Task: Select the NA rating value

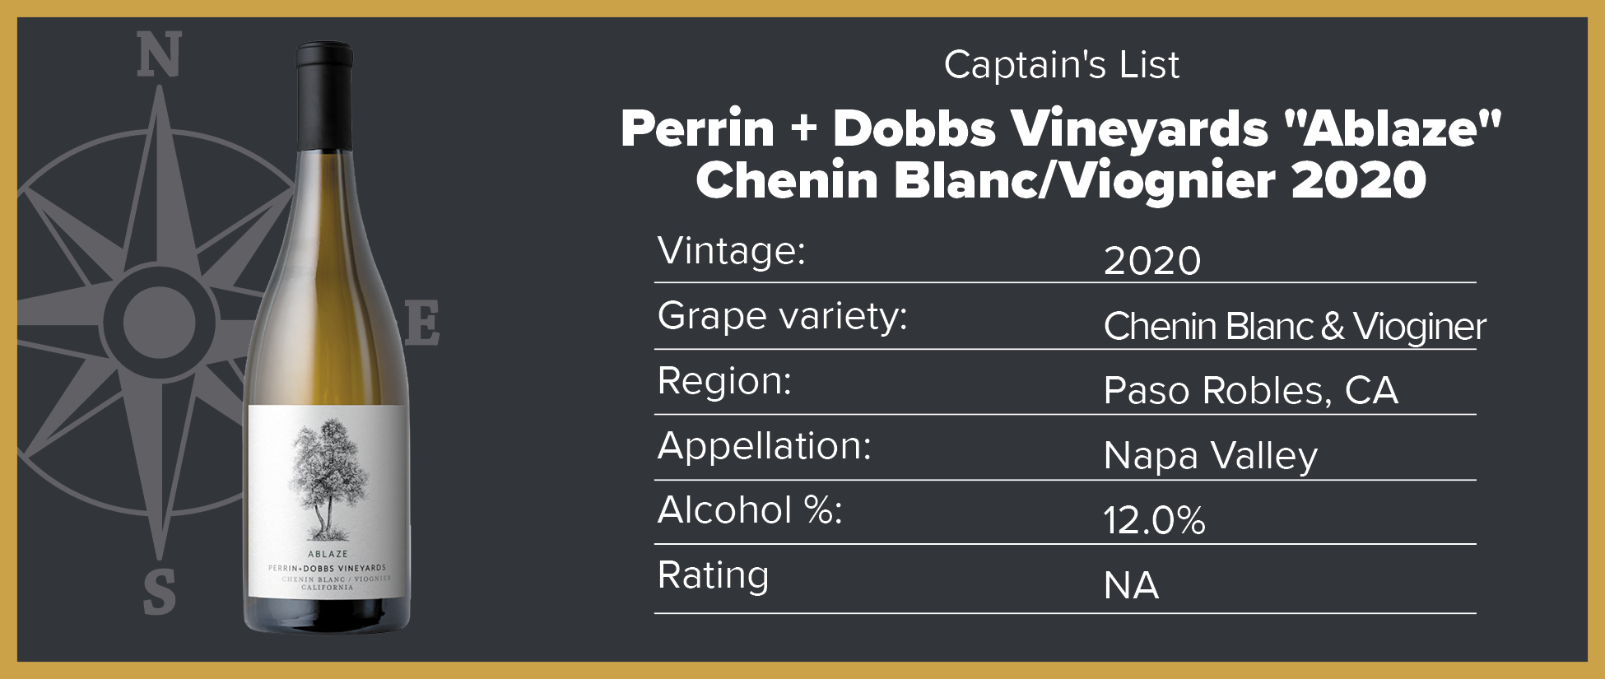Action: pos(1132,585)
